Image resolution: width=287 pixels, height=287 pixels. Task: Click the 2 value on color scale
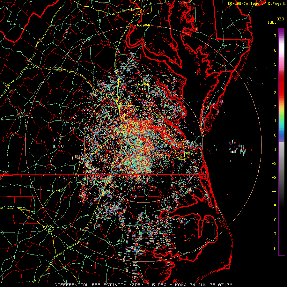275,107
